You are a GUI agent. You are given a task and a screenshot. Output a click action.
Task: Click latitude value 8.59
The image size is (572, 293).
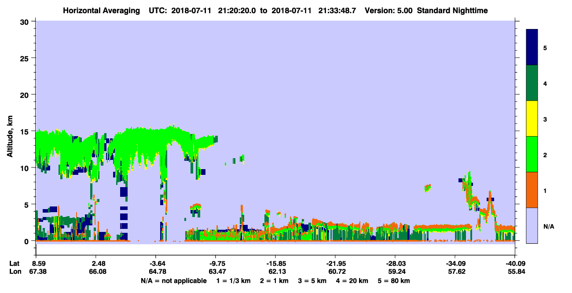[38, 264]
